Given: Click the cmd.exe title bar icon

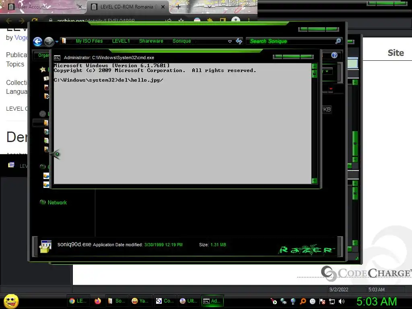Looking at the screenshot, I should [x=57, y=58].
